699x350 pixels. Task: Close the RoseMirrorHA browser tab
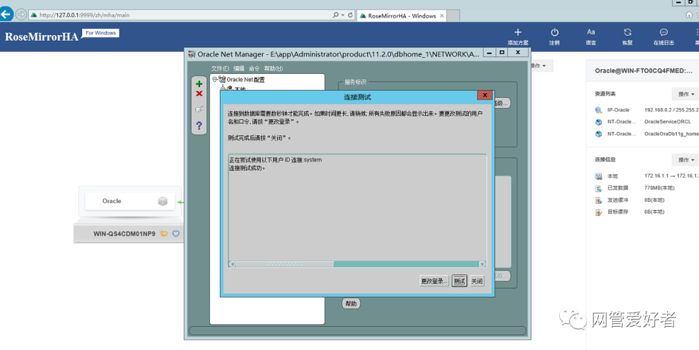442,16
